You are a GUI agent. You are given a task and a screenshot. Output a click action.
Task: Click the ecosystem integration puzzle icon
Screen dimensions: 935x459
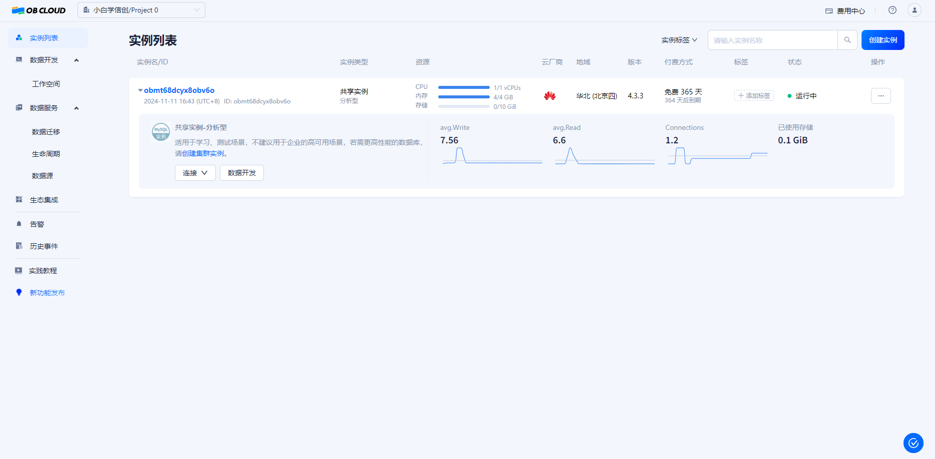(x=19, y=200)
